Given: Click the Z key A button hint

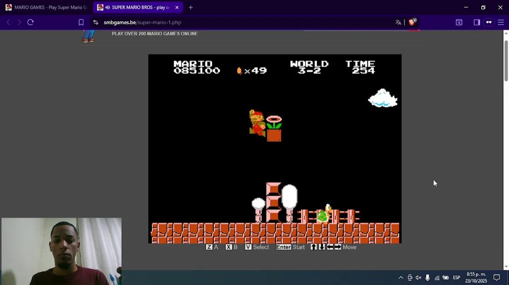Looking at the screenshot, I should coord(212,247).
